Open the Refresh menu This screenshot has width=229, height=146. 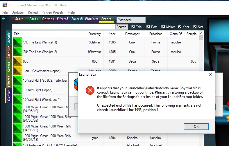[33, 12]
